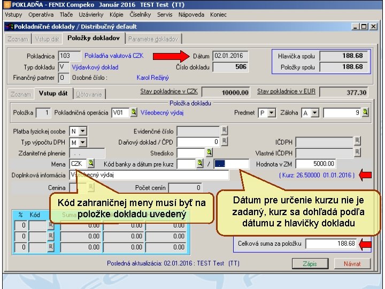This screenshot has height=289, width=385.
Task: Click Stav pokladnice v EUR link
Action: (x=286, y=92)
